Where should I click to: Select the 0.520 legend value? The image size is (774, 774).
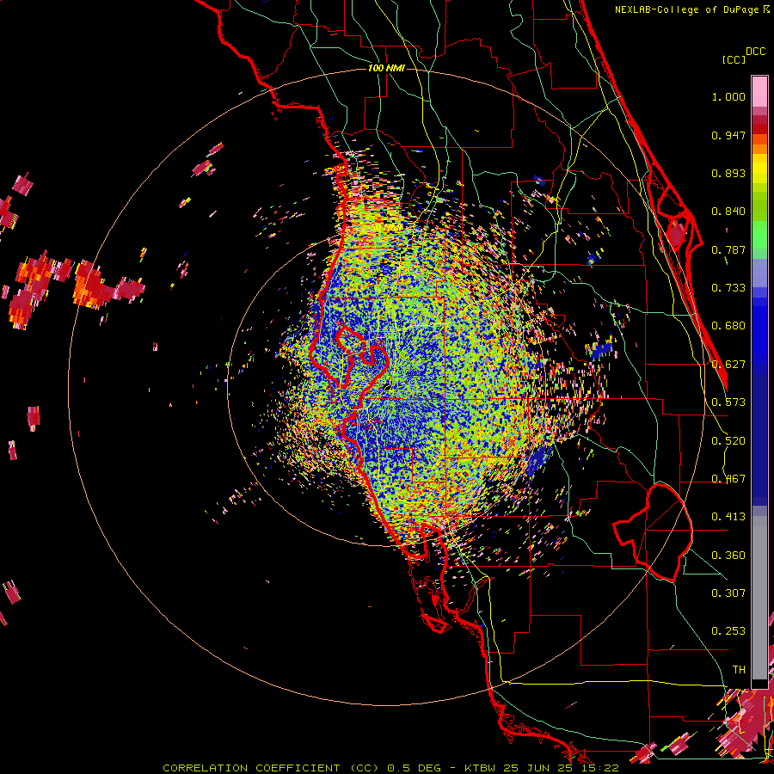[728, 441]
